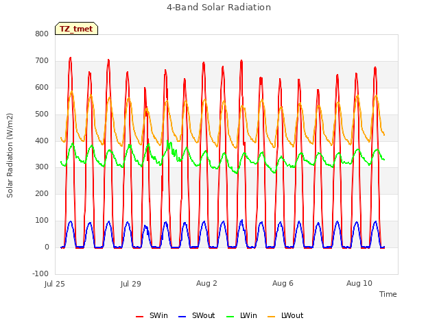Click the orange LWout peak after Jul 25
This screenshot has height=329, width=439.
71,91
